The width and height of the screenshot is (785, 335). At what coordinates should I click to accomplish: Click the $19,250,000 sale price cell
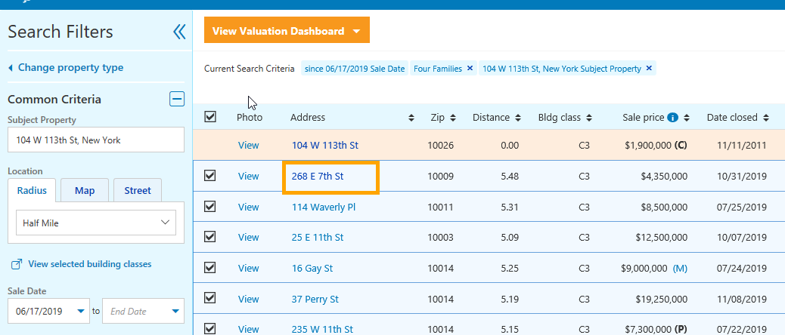click(659, 299)
